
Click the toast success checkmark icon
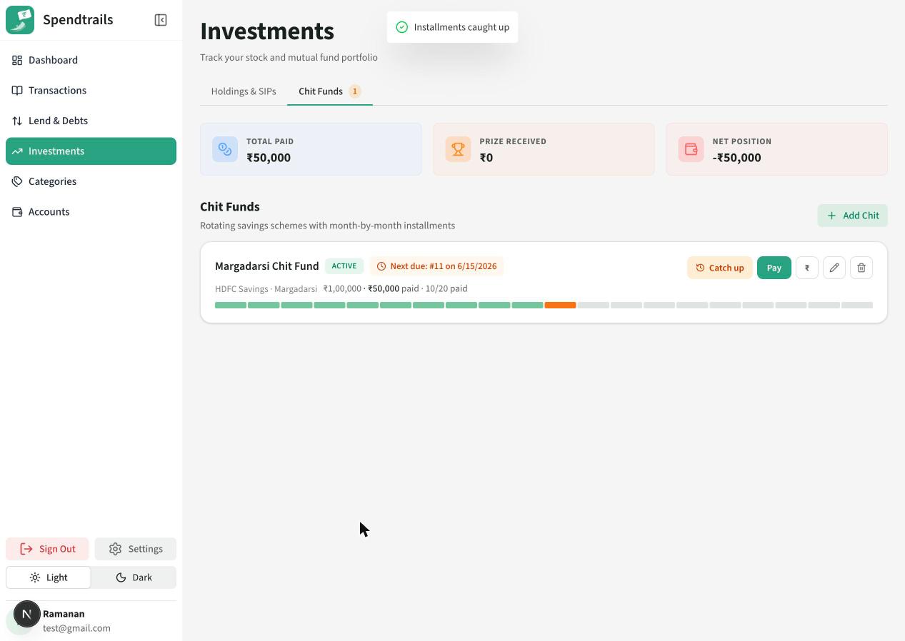[x=402, y=27]
